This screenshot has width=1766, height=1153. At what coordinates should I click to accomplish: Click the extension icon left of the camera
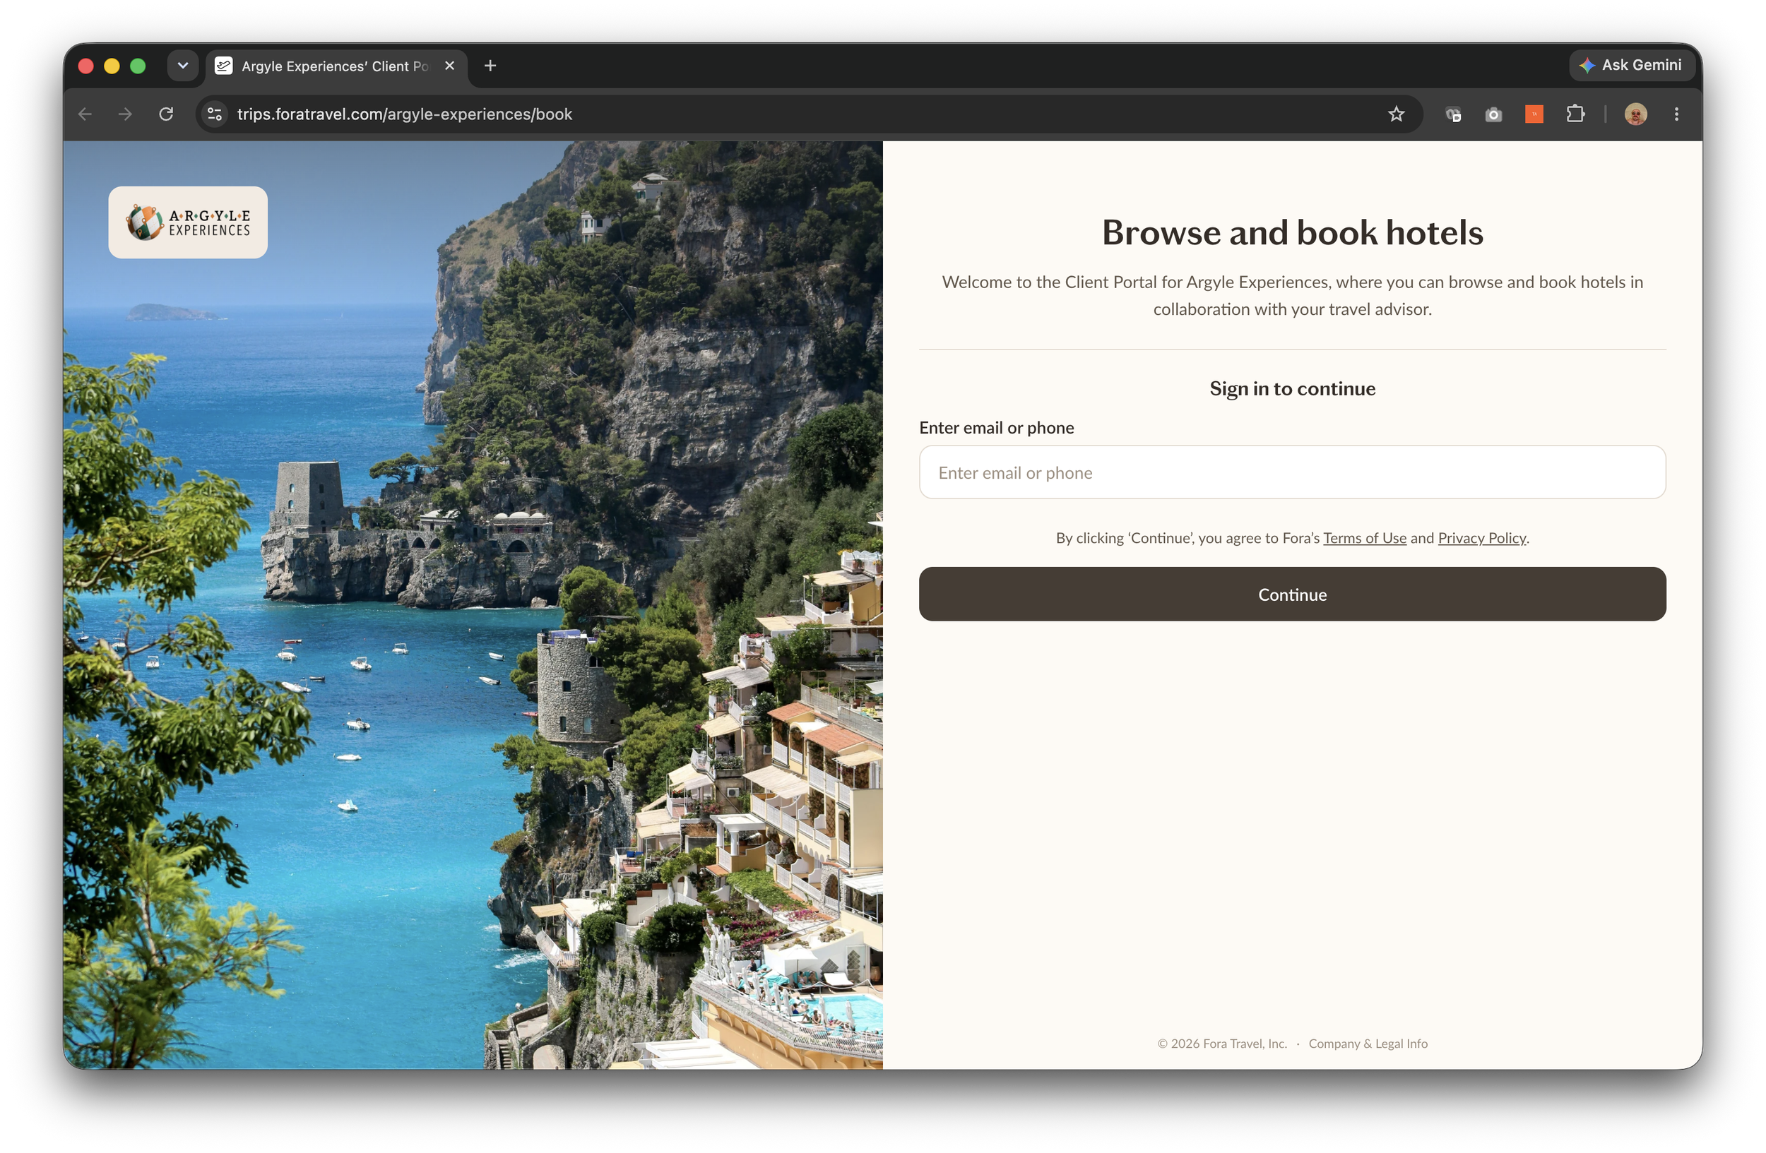pyautogui.click(x=1453, y=114)
